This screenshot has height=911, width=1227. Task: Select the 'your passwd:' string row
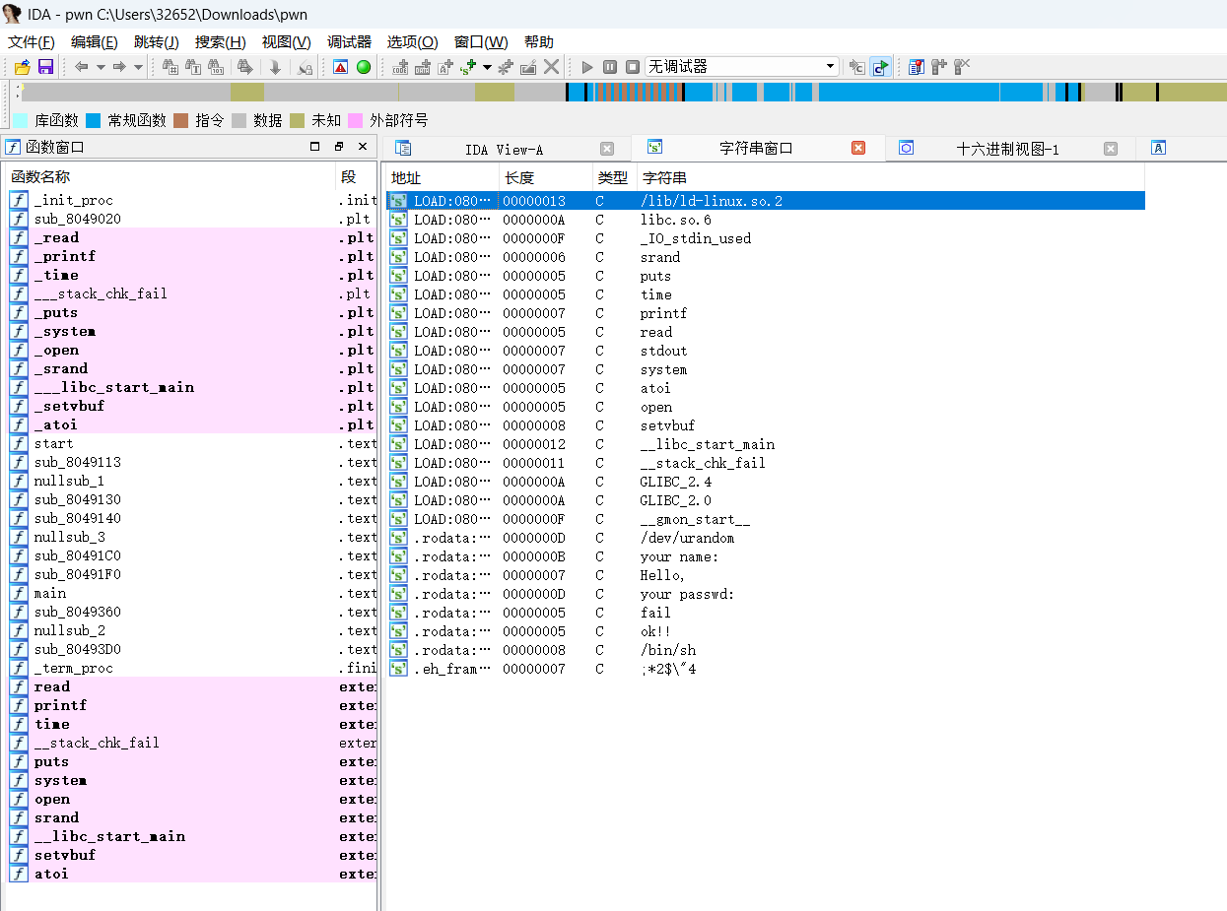click(x=765, y=593)
